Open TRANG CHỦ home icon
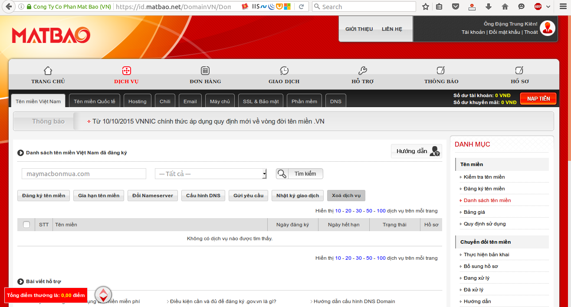Image resolution: width=571 pixels, height=307 pixels. [x=48, y=71]
